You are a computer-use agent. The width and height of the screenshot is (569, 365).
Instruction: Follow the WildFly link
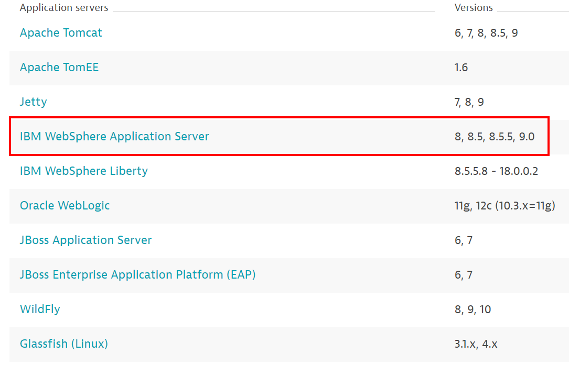(x=40, y=309)
